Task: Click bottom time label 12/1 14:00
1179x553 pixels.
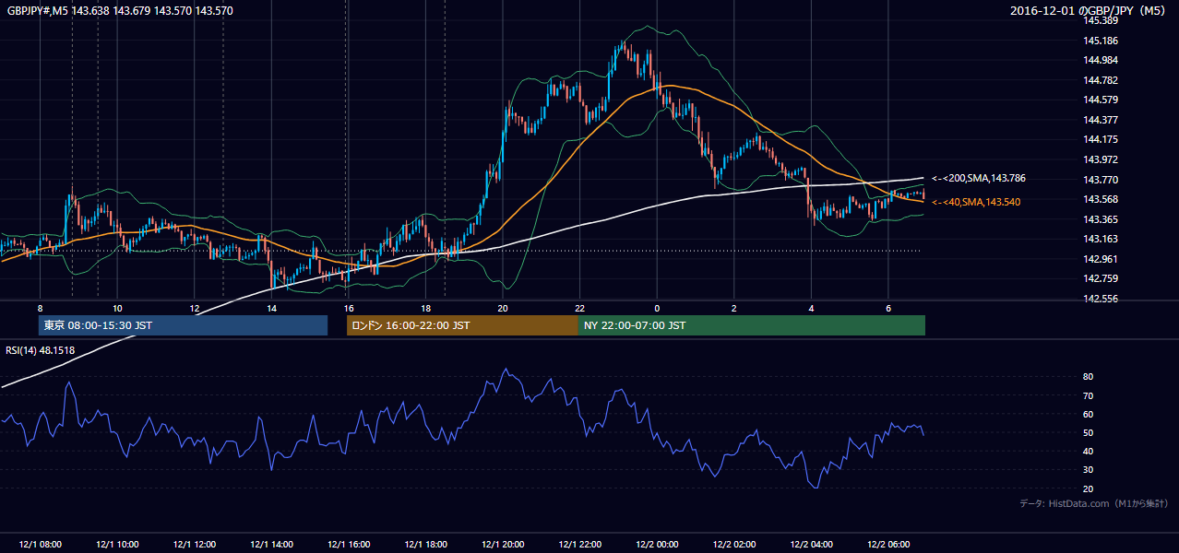Action: tap(271, 545)
